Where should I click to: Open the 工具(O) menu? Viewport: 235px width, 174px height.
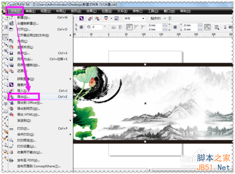(153, 11)
